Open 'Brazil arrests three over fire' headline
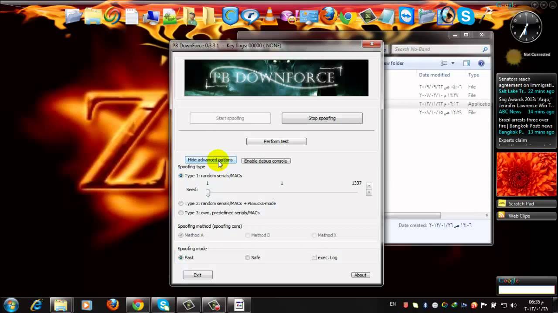558x313 pixels. coord(526,123)
